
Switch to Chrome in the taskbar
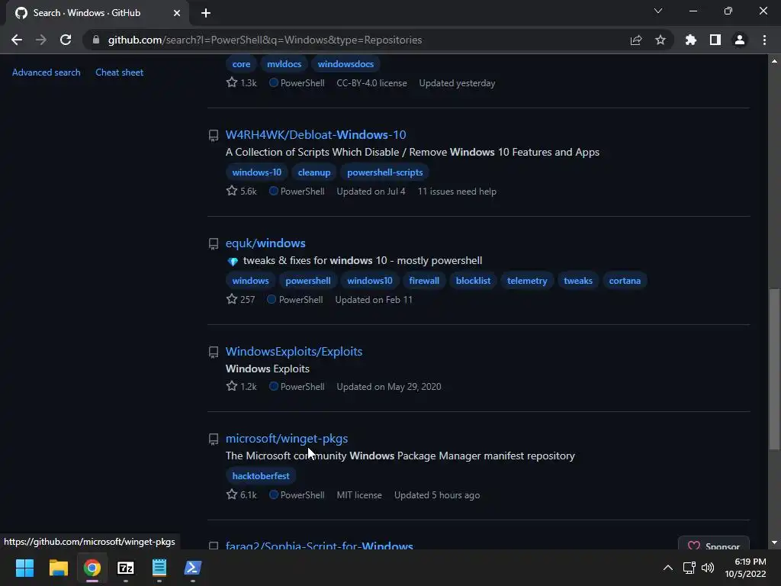[x=92, y=568]
